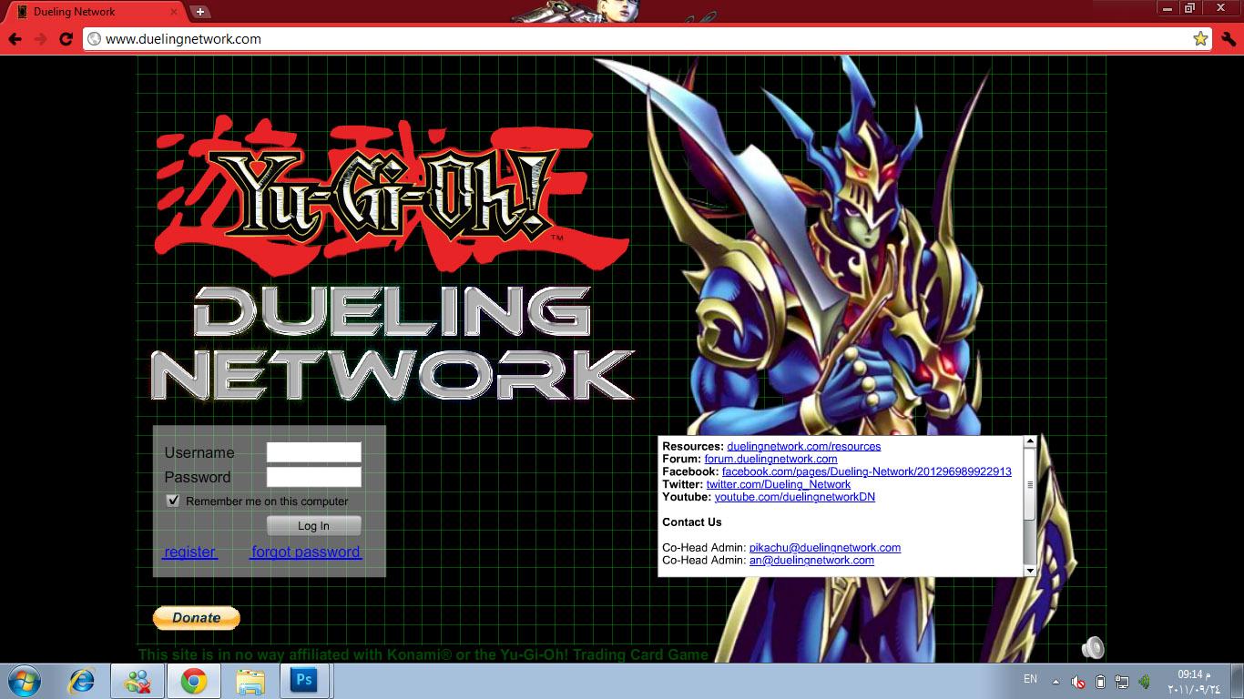This screenshot has height=699, width=1244.
Task: Open the forgot password link
Action: (306, 552)
